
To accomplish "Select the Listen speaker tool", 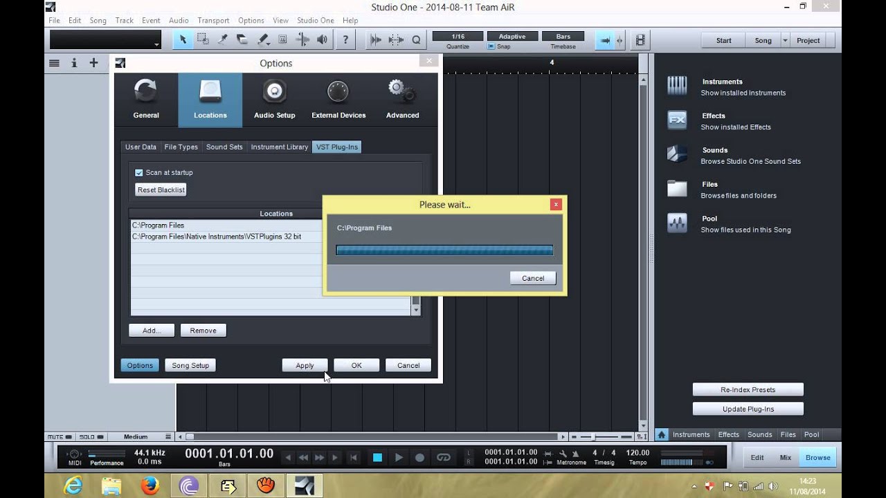I will (322, 39).
